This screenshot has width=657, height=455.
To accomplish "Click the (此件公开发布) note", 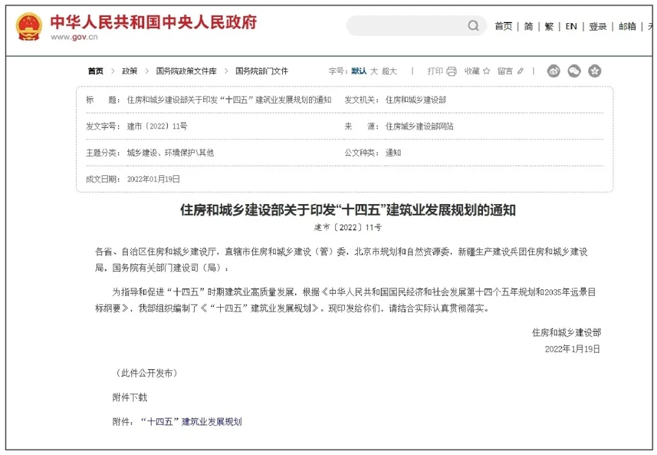I will tap(147, 373).
